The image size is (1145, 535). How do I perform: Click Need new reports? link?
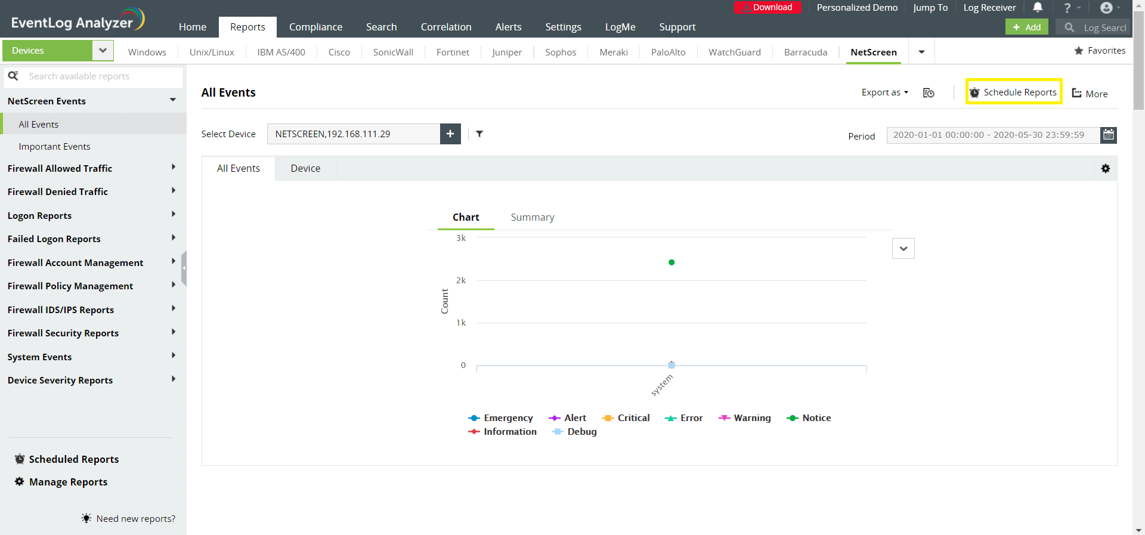(x=129, y=518)
